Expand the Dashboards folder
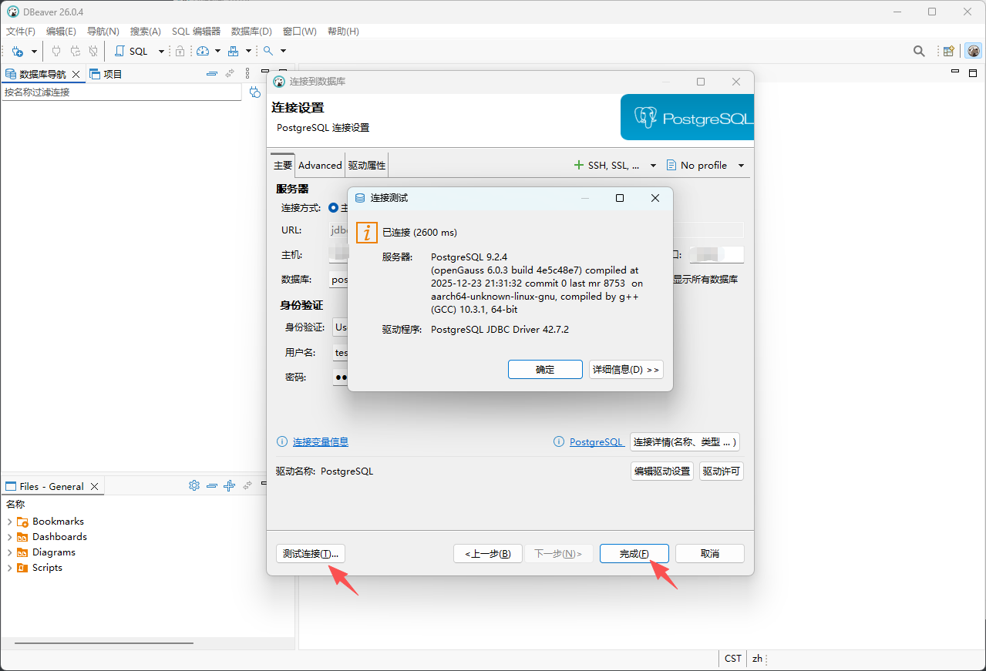Viewport: 986px width, 671px height. click(x=9, y=537)
